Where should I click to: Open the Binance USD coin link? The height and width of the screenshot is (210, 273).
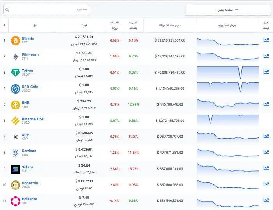[x=33, y=119]
